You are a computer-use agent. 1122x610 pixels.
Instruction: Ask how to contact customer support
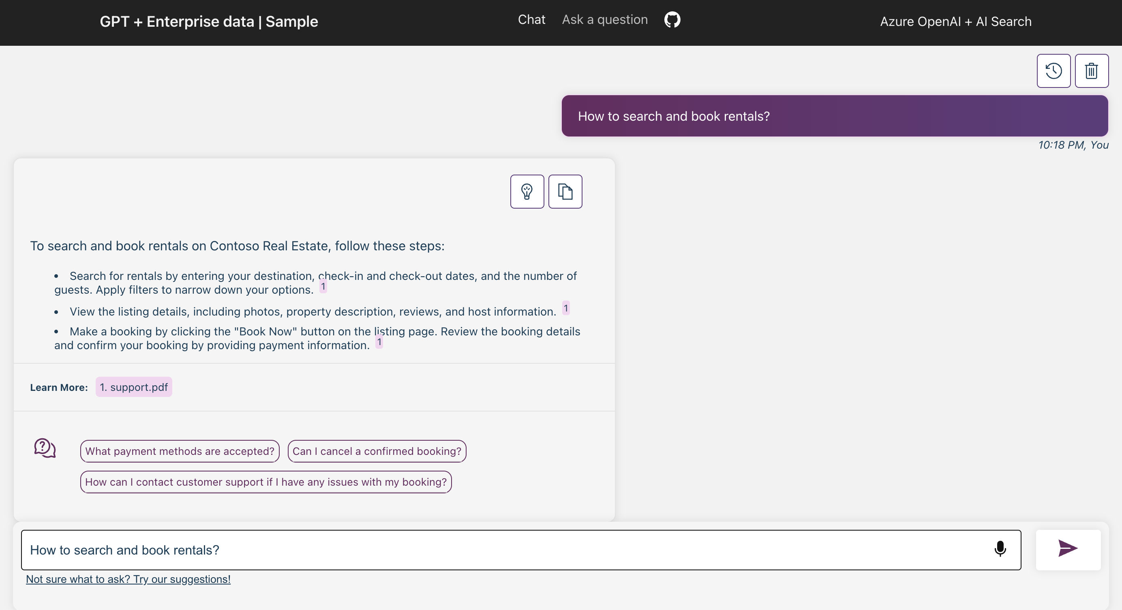[x=266, y=482]
